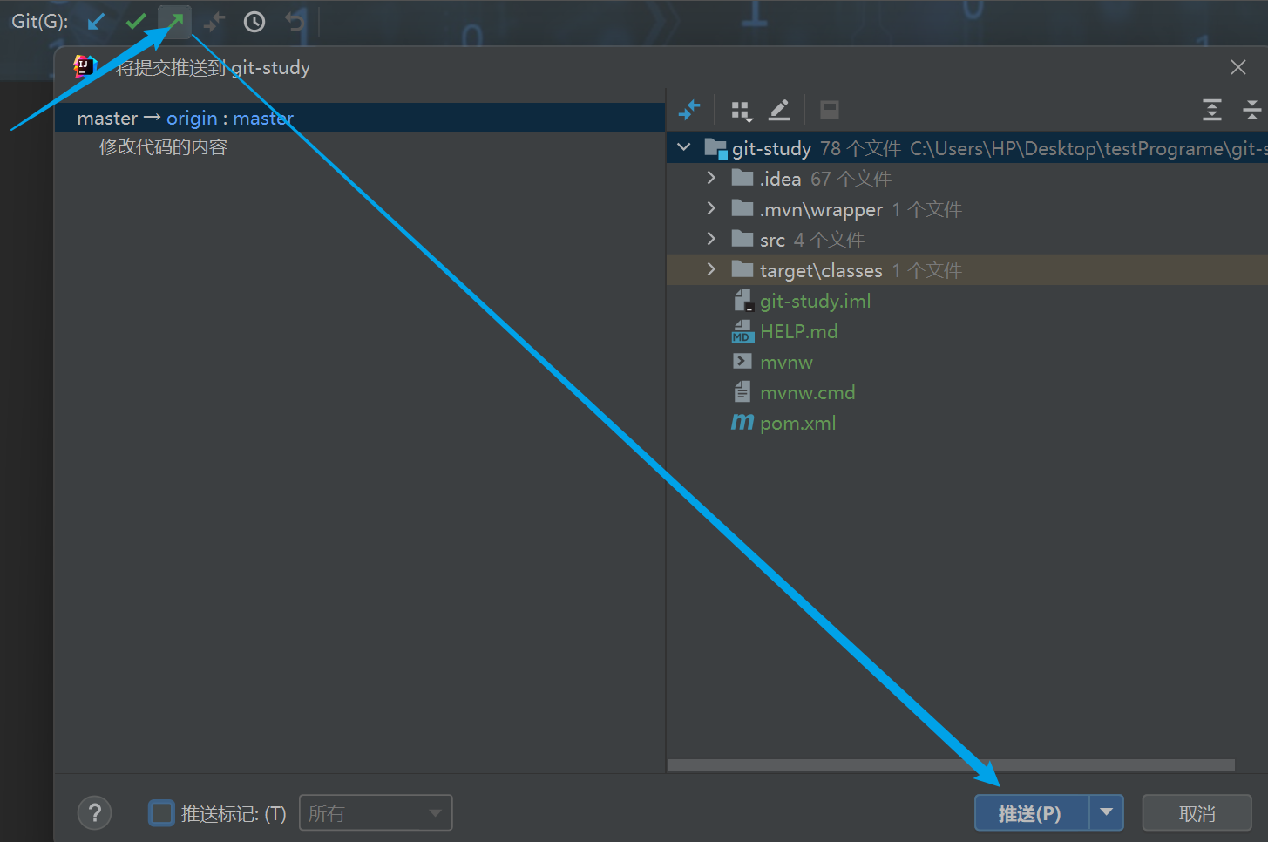The height and width of the screenshot is (842, 1268).
Task: Select the src folder row
Action: (x=967, y=240)
